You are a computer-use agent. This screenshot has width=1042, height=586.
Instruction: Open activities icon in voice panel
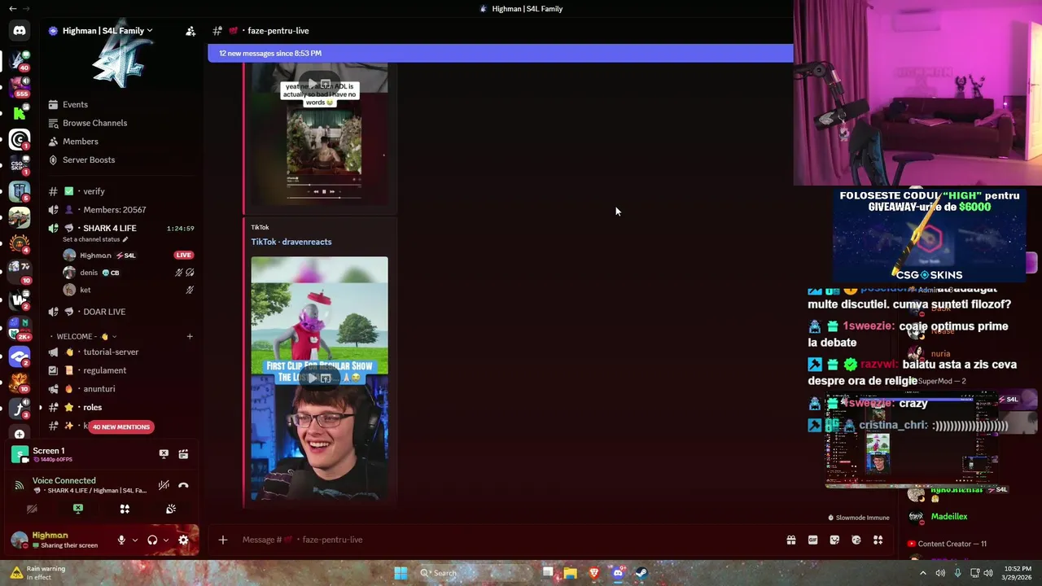(125, 509)
